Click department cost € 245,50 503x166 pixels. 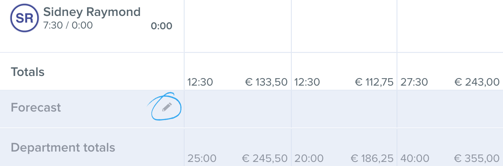tap(265, 159)
